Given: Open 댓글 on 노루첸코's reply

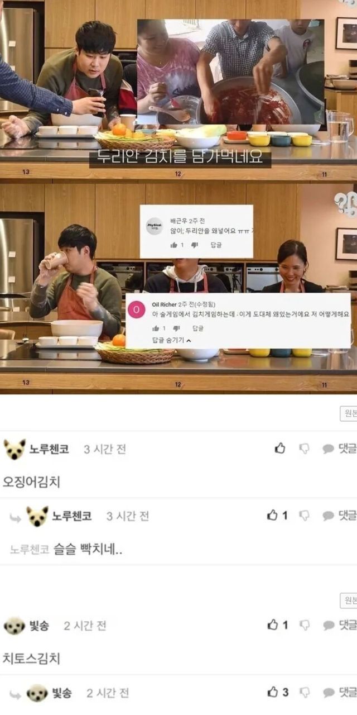Looking at the screenshot, I should tap(339, 516).
